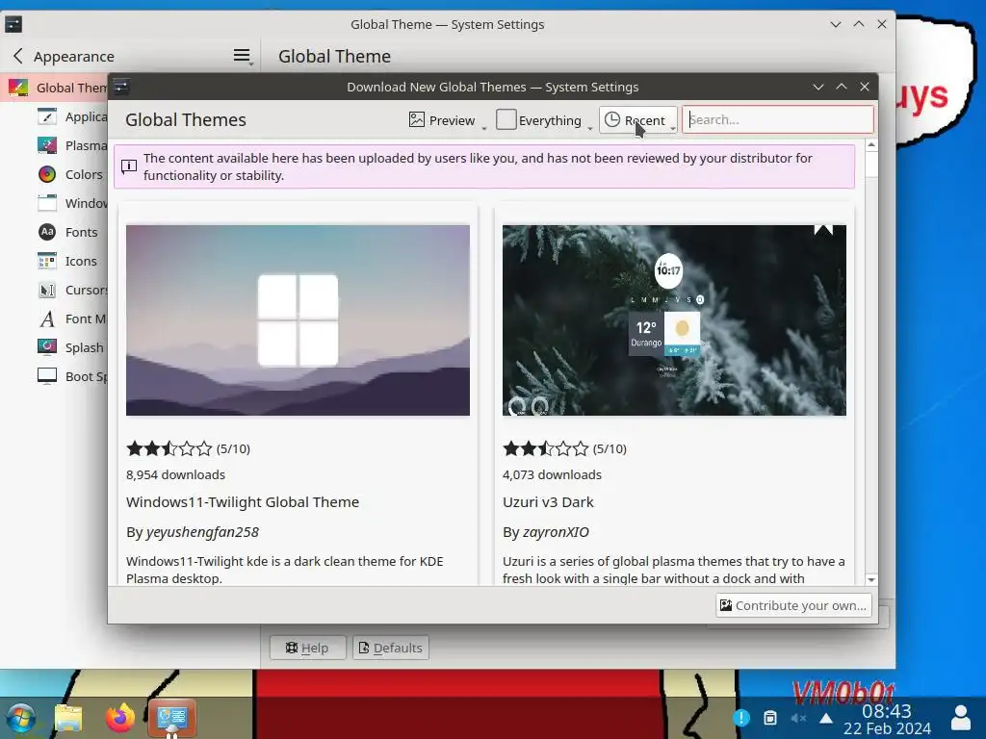Viewport: 986px width, 739px height.
Task: Open the Colors settings icon
Action: pyautogui.click(x=47, y=174)
